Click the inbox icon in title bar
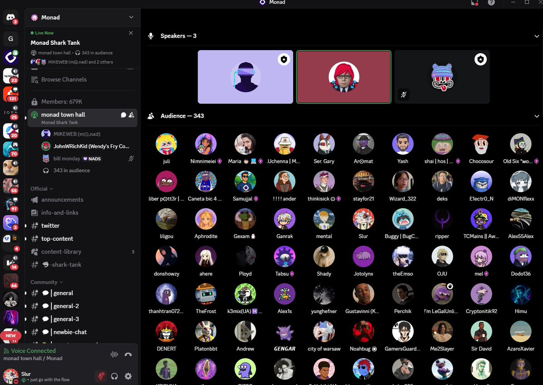543x385 pixels. [474, 3]
